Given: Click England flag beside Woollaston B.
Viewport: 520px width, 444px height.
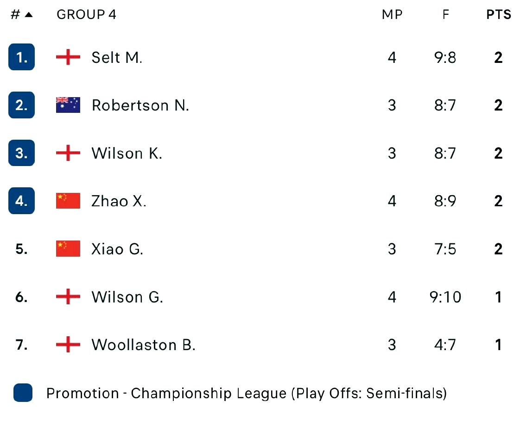Looking at the screenshot, I should click(x=68, y=345).
